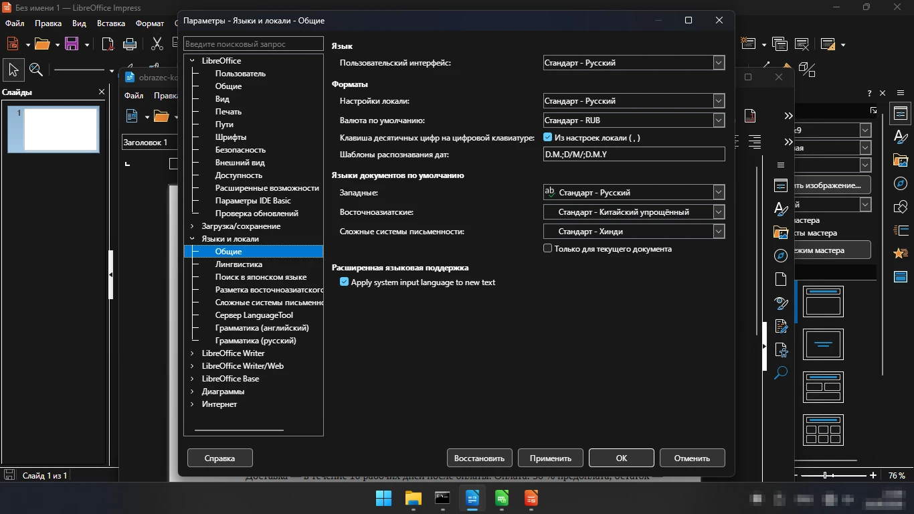Select 'Лингвистика' in the options tree
The width and height of the screenshot is (914, 514).
click(x=238, y=264)
